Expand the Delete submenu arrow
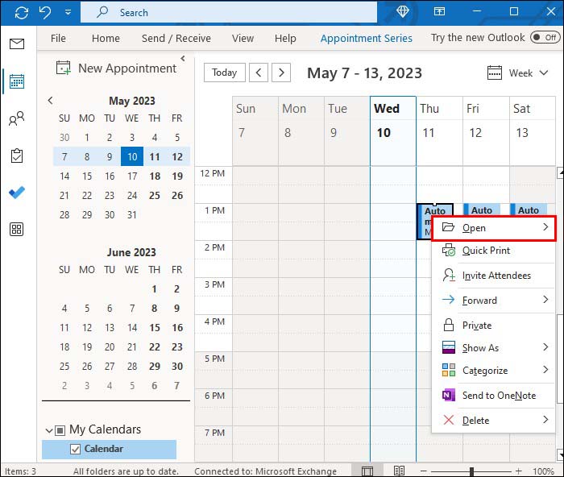Image resolution: width=564 pixels, height=477 pixels. [545, 420]
